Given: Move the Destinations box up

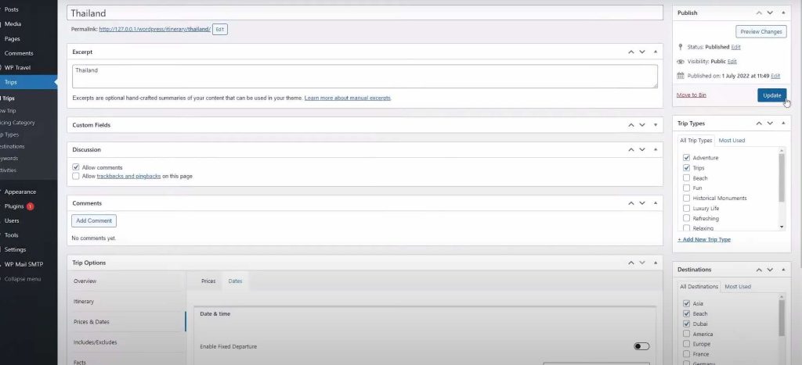Looking at the screenshot, I should click(x=759, y=270).
